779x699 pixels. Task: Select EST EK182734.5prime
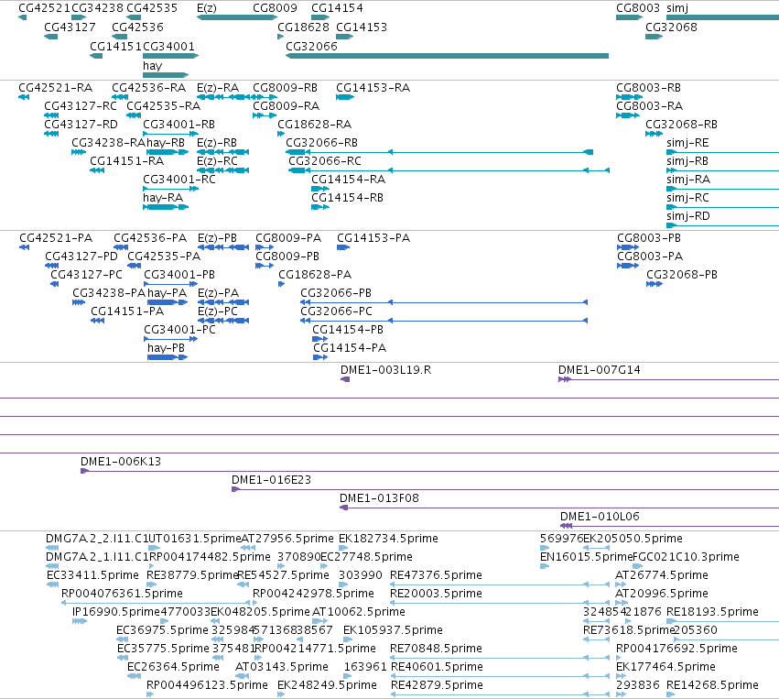tap(343, 548)
